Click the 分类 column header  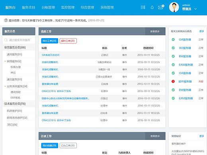click(x=125, y=48)
